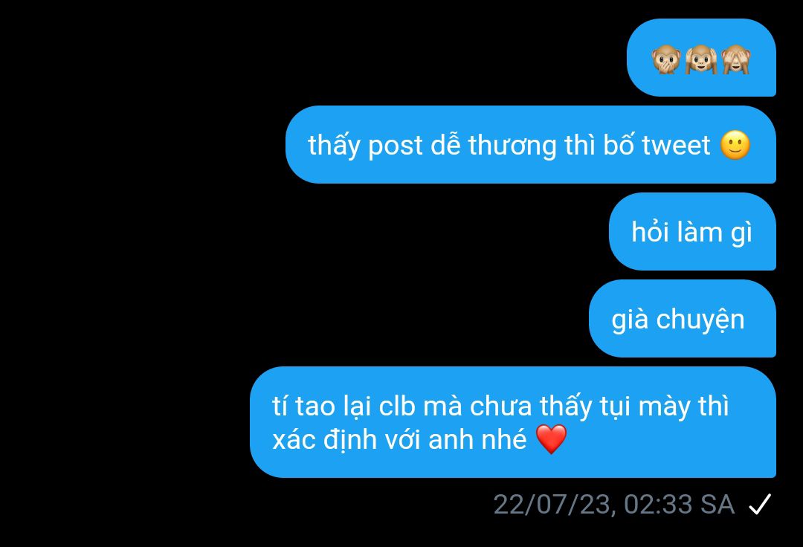Click the slightly smiling face emoji
The image size is (803, 547).
735,146
